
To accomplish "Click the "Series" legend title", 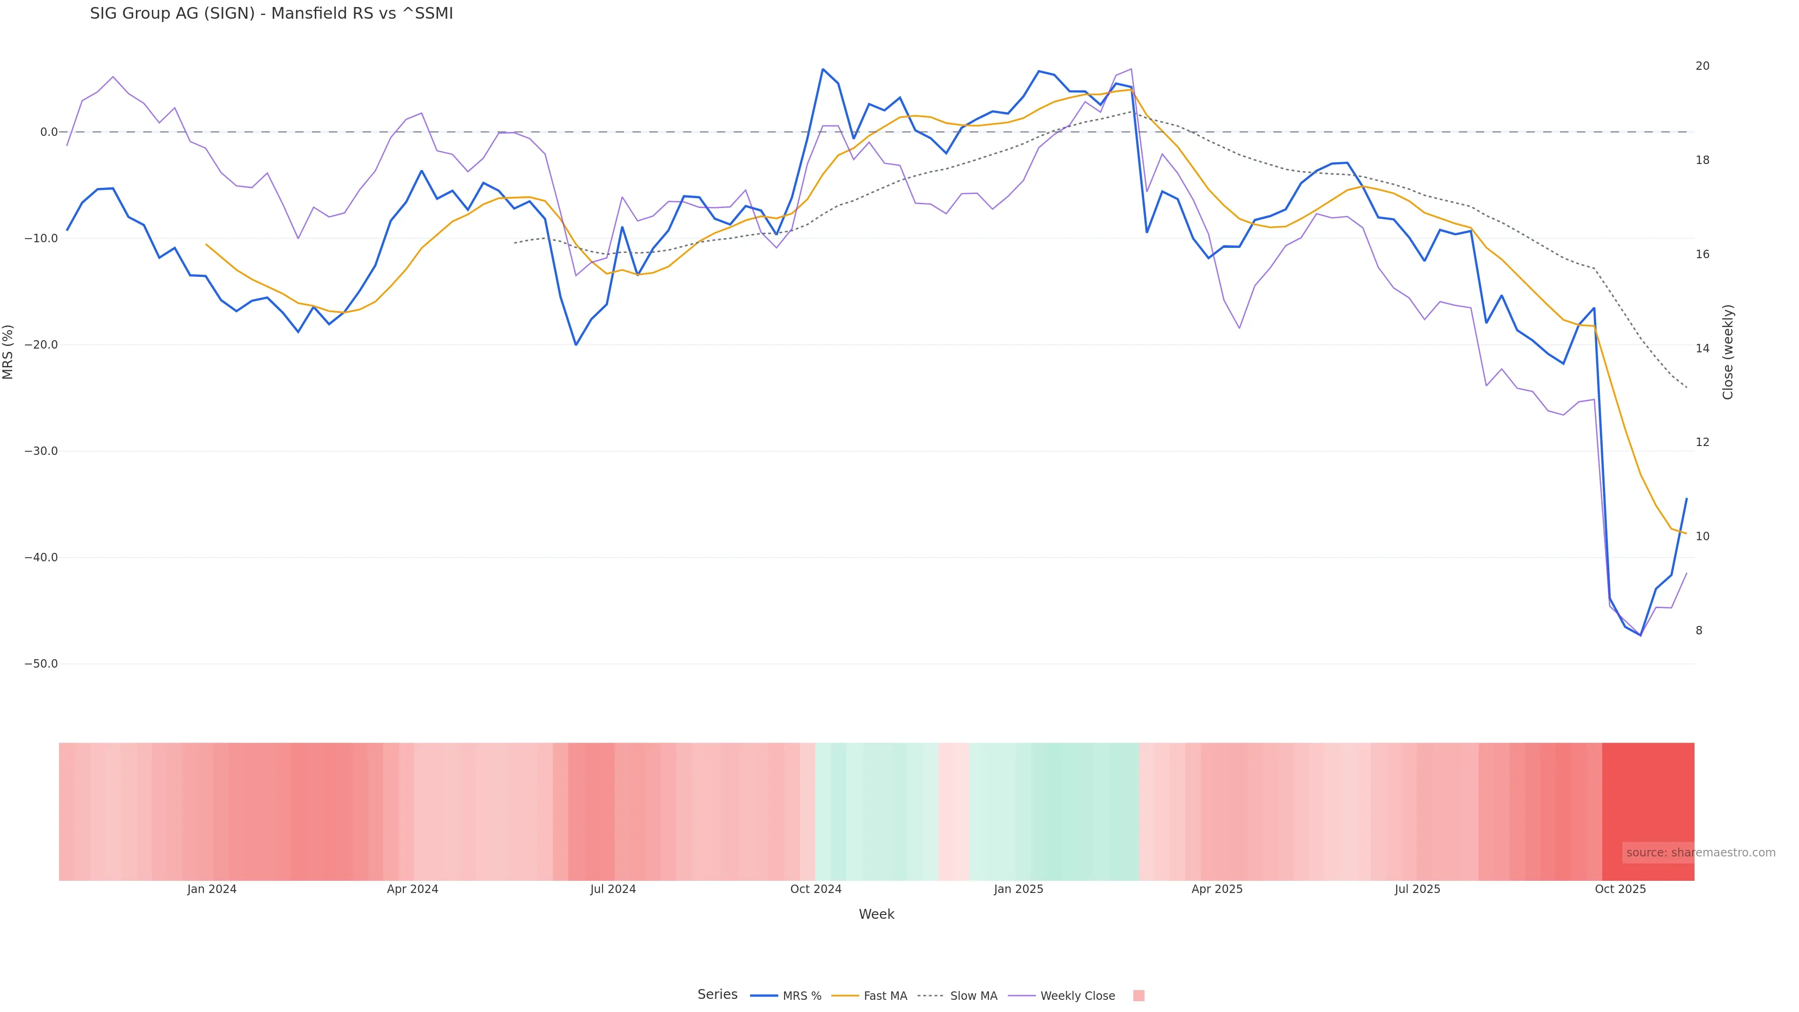I will [x=717, y=995].
